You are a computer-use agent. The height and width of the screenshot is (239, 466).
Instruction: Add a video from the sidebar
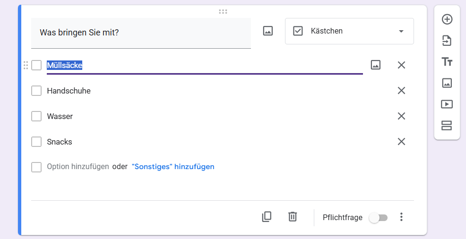[x=447, y=104]
